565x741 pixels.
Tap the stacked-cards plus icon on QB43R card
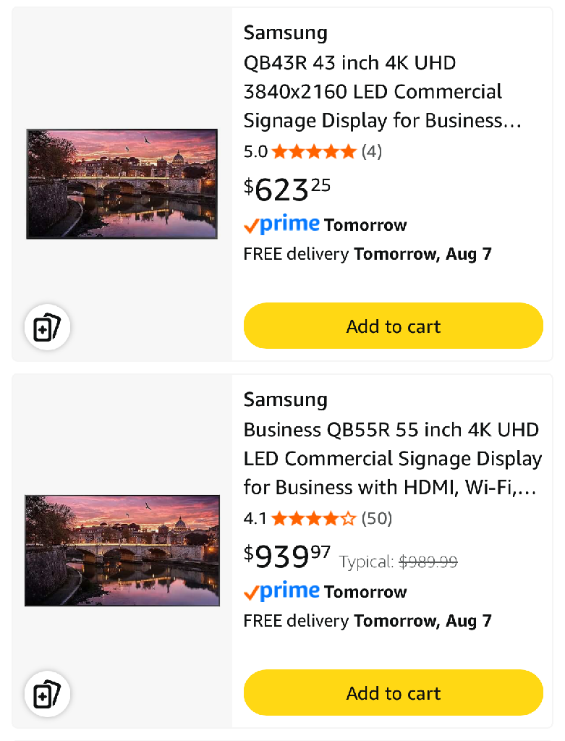point(48,329)
